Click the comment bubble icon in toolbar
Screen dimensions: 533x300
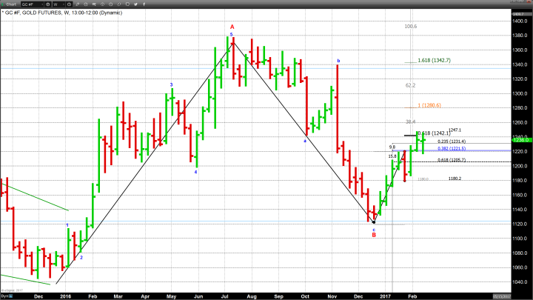click(94, 4)
